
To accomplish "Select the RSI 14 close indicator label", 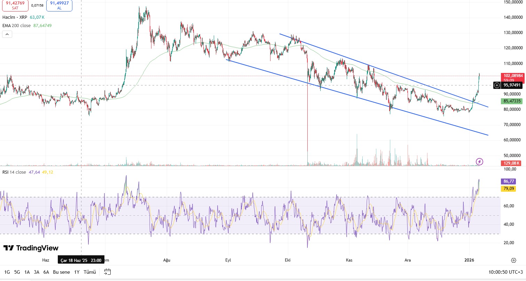I will (14, 172).
